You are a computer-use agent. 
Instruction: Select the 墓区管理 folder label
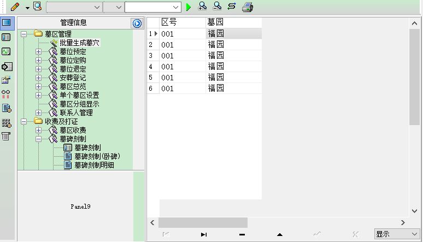tap(58, 34)
